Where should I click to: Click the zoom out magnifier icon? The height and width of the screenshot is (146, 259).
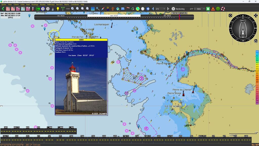pos(77,9)
